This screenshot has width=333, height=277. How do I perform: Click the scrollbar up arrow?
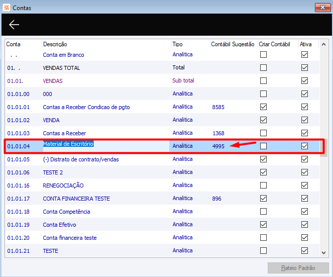click(323, 44)
